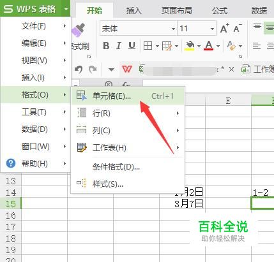Switch to the 开始 ribbon tab
This screenshot has width=274, height=262.
coord(95,10)
